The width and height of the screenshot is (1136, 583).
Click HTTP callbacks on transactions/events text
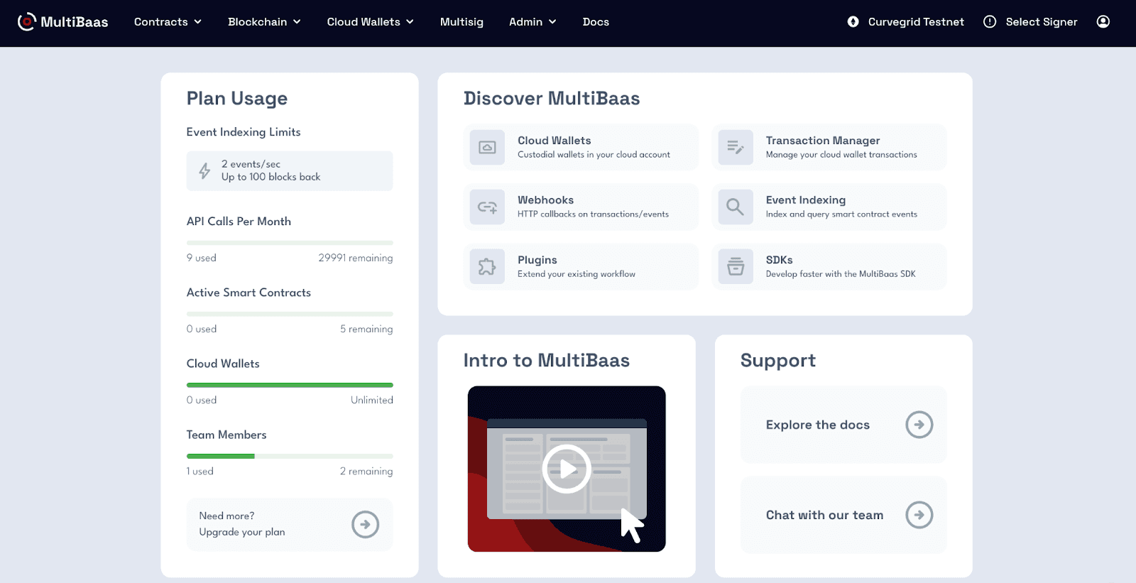click(593, 214)
